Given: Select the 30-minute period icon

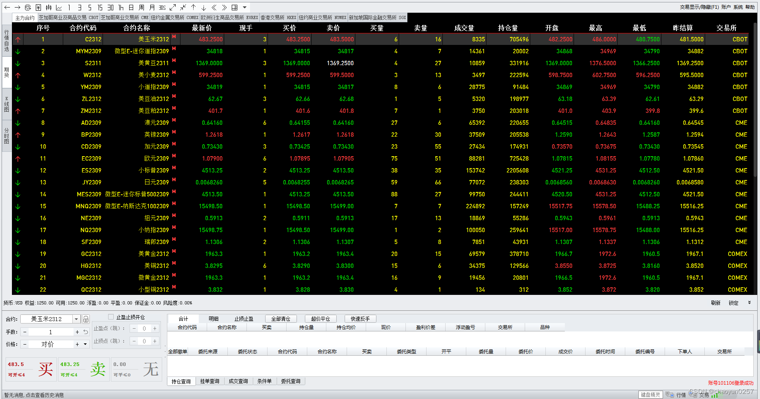Looking at the screenshot, I should 111,7.
